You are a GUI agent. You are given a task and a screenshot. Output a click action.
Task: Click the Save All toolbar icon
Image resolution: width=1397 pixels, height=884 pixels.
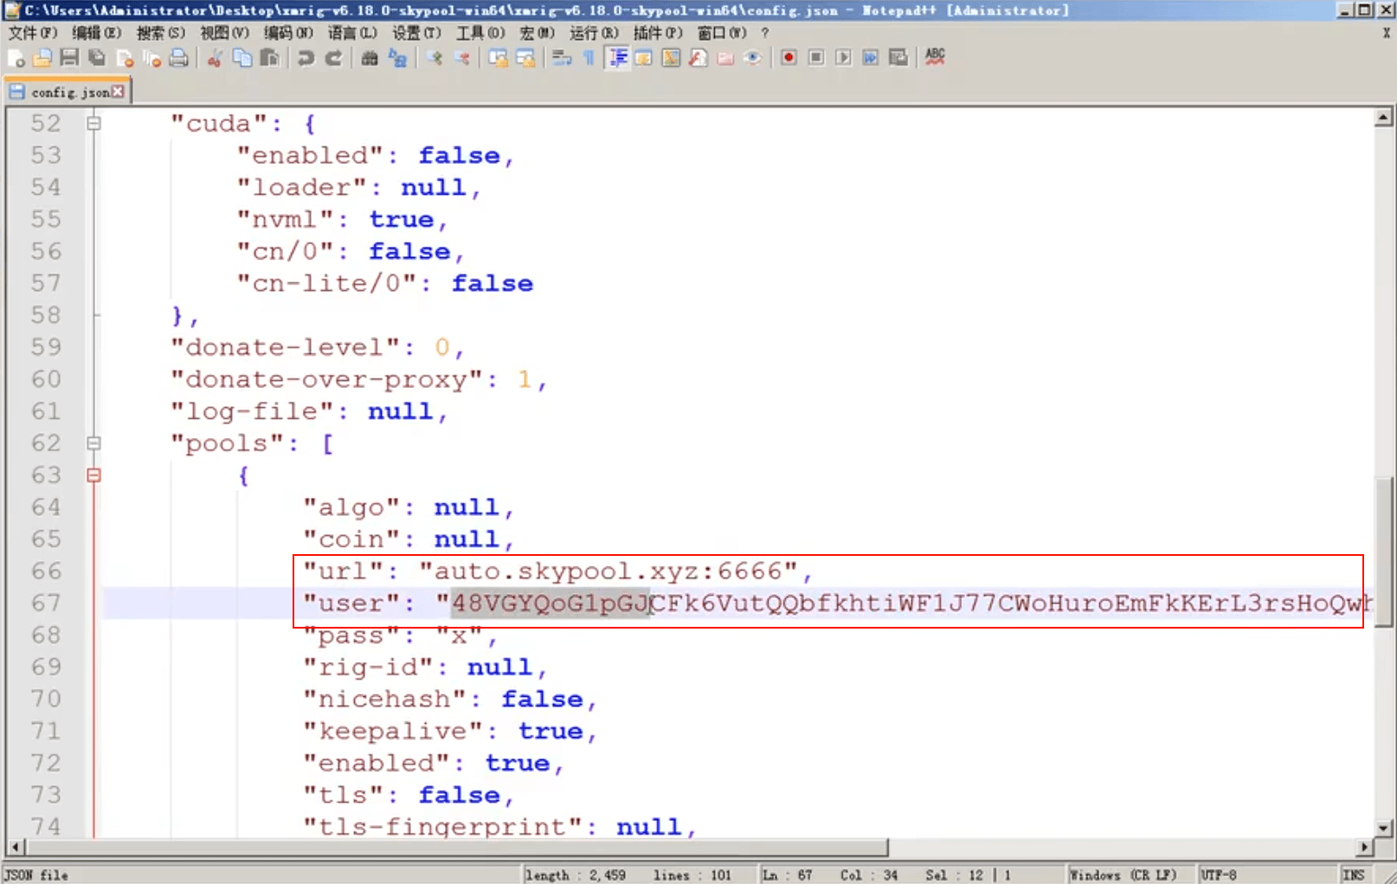click(x=98, y=58)
